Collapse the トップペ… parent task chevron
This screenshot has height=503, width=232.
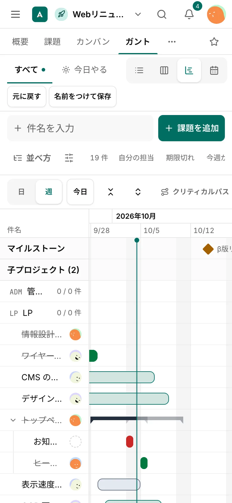(x=13, y=420)
